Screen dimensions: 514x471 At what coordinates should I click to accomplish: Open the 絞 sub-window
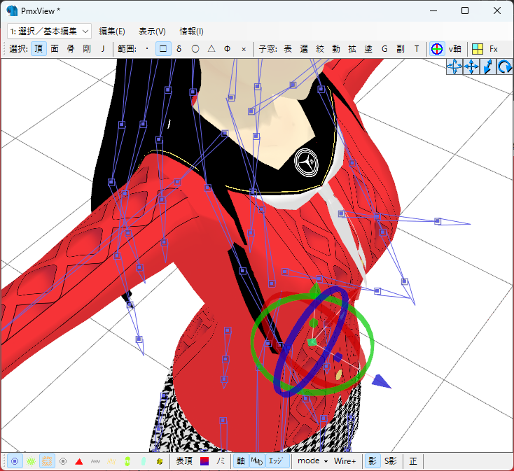click(320, 49)
